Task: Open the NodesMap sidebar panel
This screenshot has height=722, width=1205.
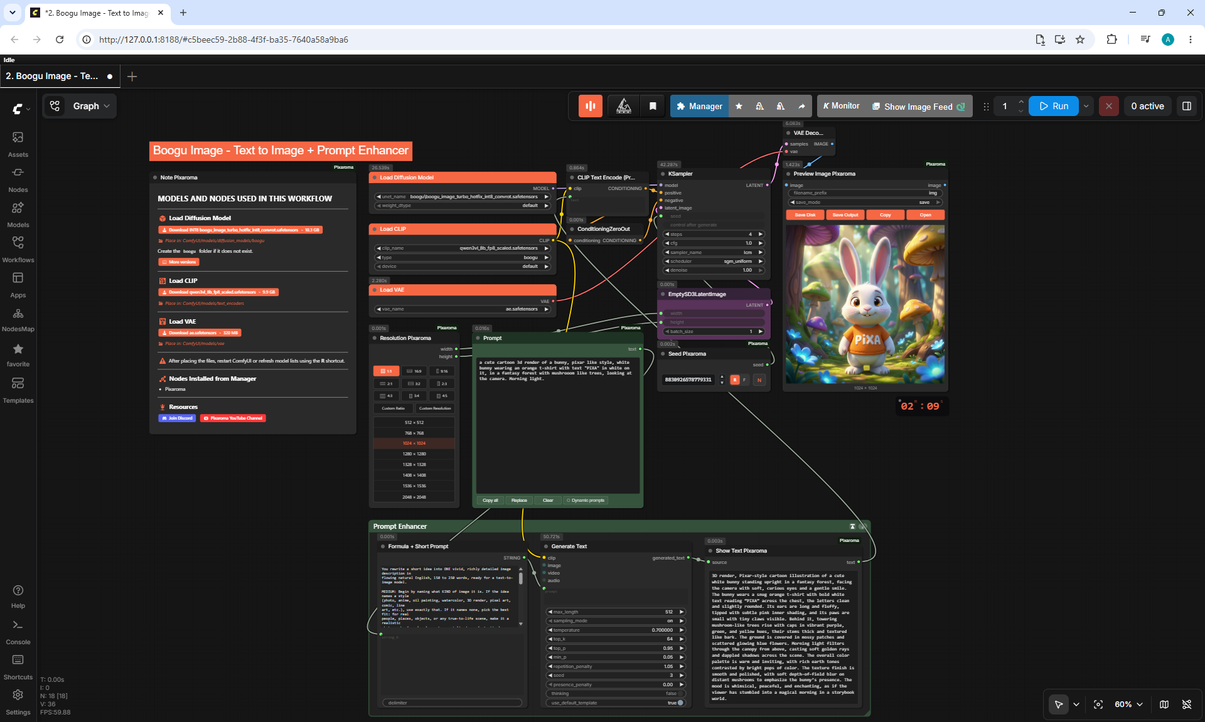Action: tap(18, 319)
